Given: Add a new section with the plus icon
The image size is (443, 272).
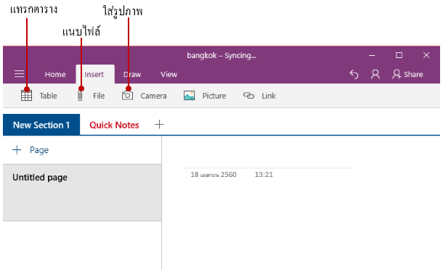Looking at the screenshot, I should (159, 125).
